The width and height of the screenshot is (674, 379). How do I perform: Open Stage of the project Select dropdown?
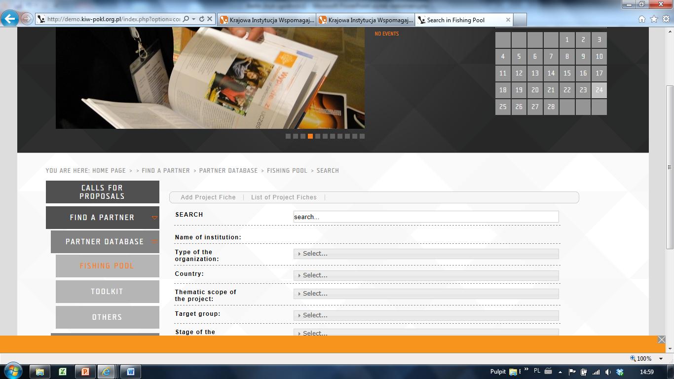click(x=426, y=333)
